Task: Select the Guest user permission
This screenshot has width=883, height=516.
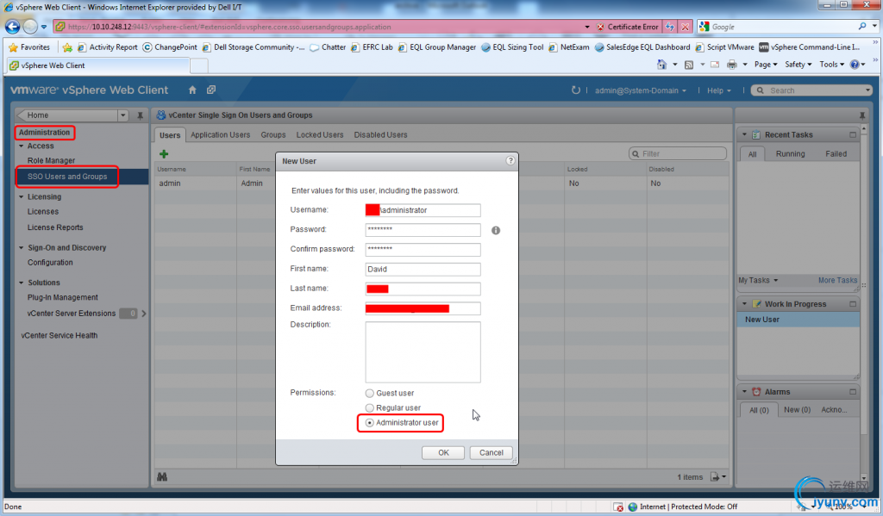Action: pyautogui.click(x=369, y=394)
